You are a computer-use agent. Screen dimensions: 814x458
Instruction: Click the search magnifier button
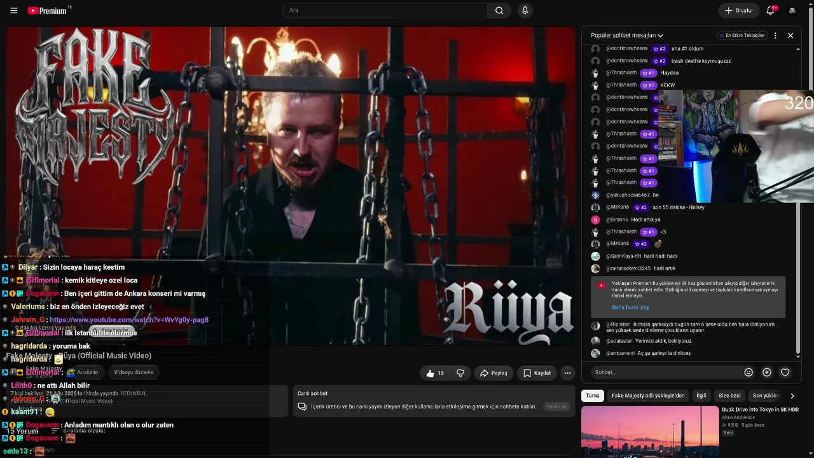[x=499, y=11]
